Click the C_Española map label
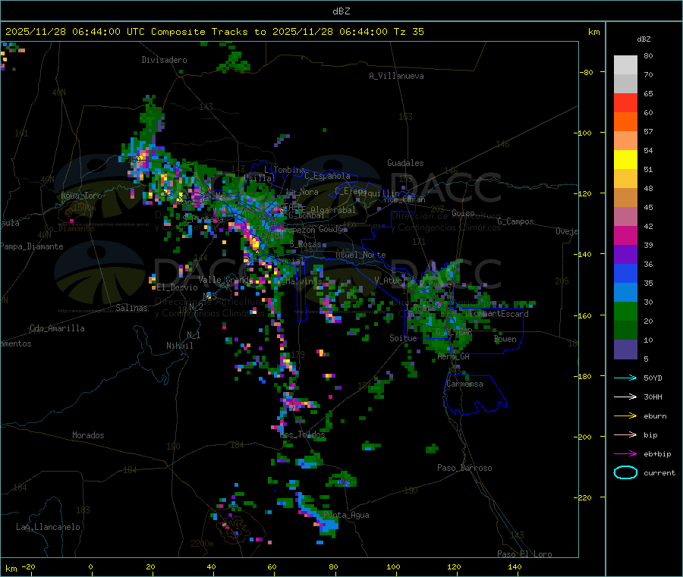The image size is (683, 577). coord(327,176)
